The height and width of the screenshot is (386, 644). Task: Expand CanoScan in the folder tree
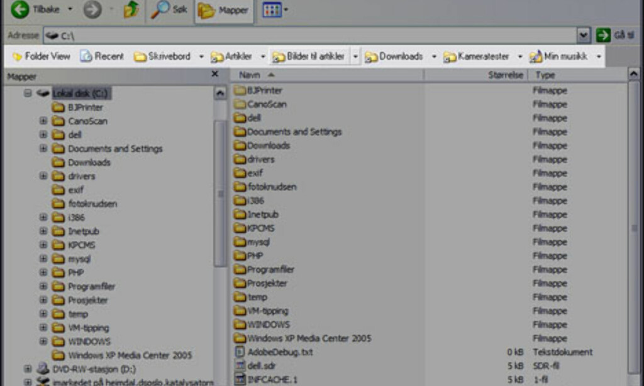coord(43,121)
